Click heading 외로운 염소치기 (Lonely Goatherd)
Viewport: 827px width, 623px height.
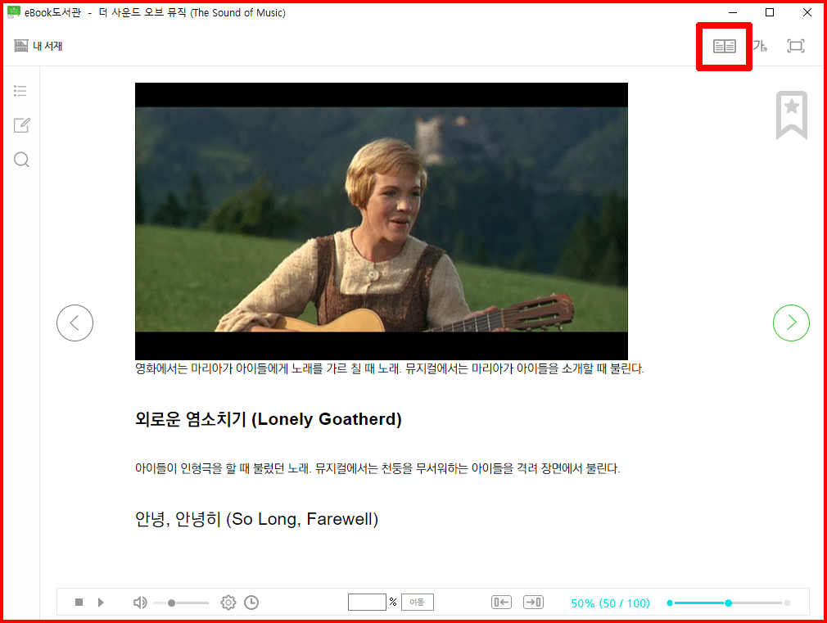point(269,419)
